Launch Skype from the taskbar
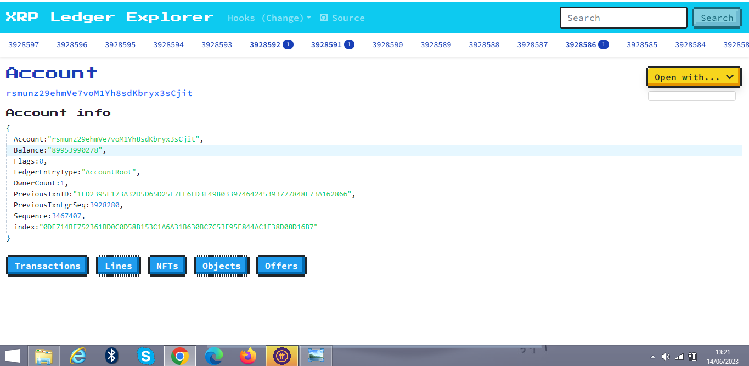Screen dimensions: 749x366 pos(146,356)
